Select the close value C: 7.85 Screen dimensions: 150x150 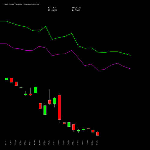point(52,8)
